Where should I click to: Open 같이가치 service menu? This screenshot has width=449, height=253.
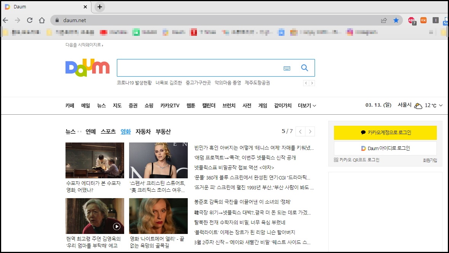[283, 106]
